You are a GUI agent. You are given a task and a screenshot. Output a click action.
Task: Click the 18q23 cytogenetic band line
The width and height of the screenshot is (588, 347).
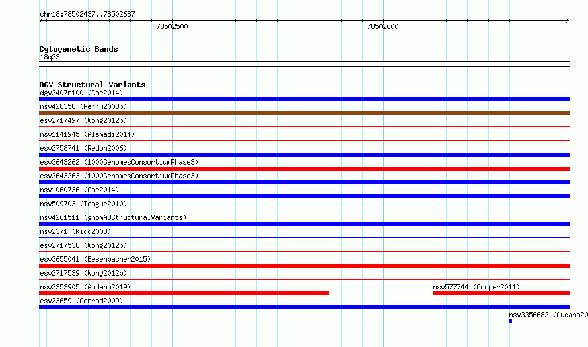tap(304, 64)
